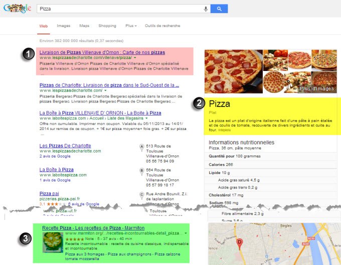The image size is (341, 265).
Task: Switch to the Maps tab
Action: click(x=84, y=25)
